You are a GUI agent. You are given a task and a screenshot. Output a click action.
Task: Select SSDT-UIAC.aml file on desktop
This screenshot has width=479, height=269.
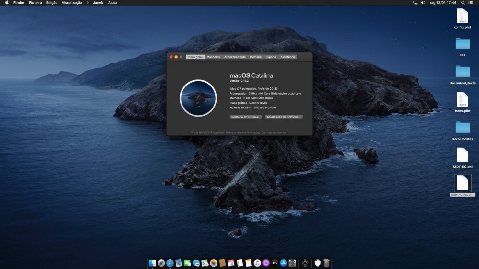[463, 185]
